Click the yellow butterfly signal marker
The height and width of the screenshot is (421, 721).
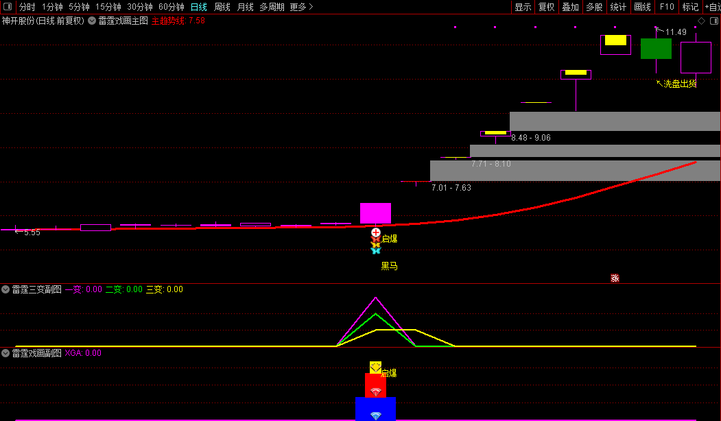(x=376, y=245)
